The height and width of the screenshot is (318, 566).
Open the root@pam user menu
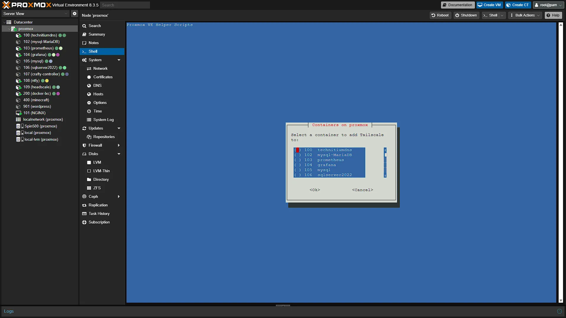tap(548, 5)
